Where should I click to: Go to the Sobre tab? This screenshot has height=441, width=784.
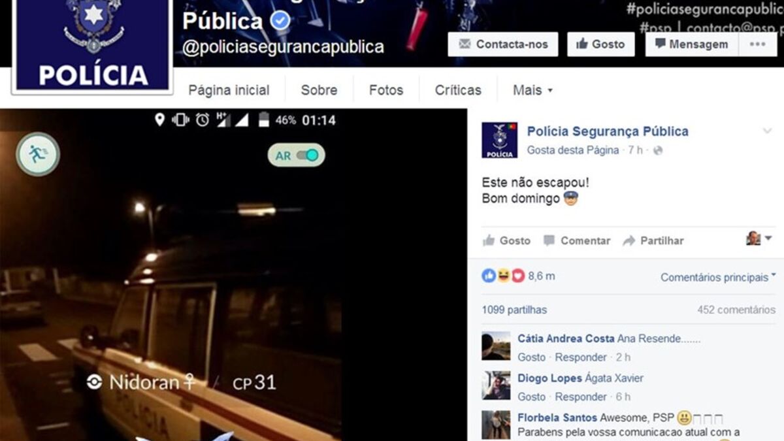click(x=319, y=90)
